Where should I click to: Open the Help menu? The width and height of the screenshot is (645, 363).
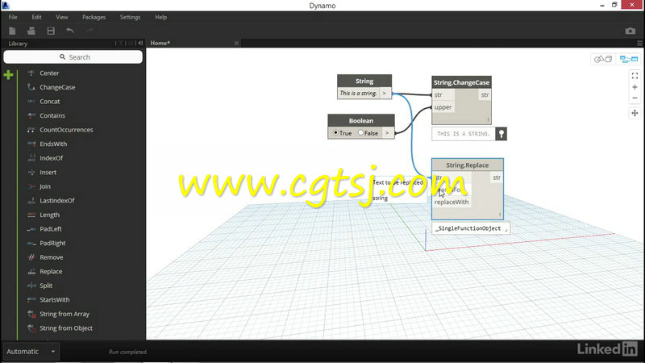(160, 17)
